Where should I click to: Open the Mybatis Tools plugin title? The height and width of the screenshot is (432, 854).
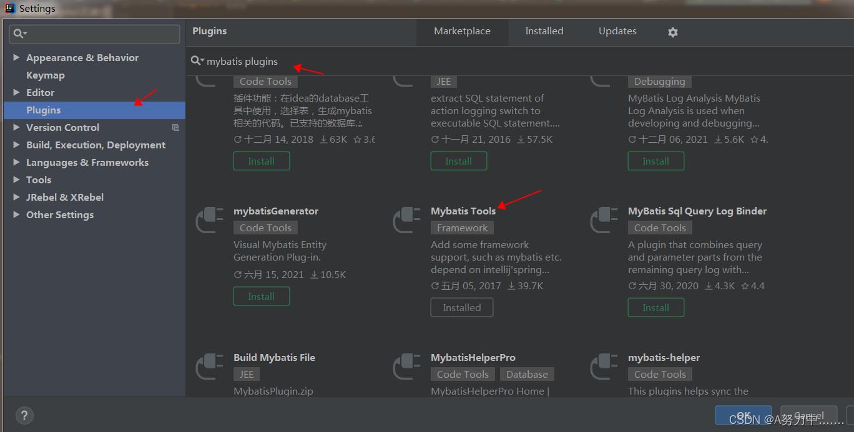pos(463,211)
